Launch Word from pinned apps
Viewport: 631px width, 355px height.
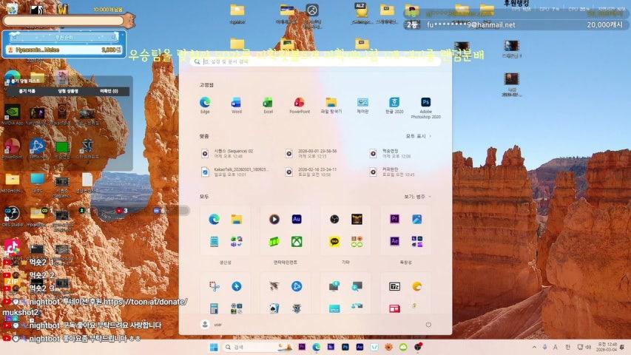(x=236, y=105)
